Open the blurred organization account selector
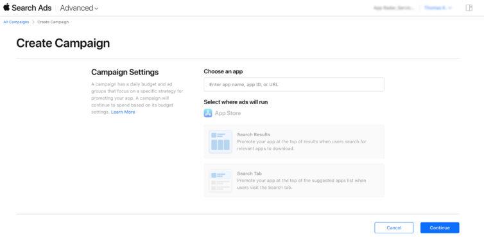 point(393,8)
